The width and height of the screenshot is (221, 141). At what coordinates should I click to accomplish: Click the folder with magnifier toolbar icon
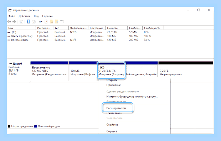[57, 22]
